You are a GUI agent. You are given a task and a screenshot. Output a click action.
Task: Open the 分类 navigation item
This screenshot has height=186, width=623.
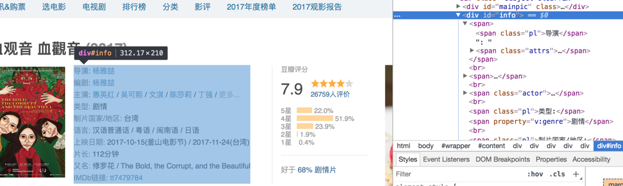point(170,7)
